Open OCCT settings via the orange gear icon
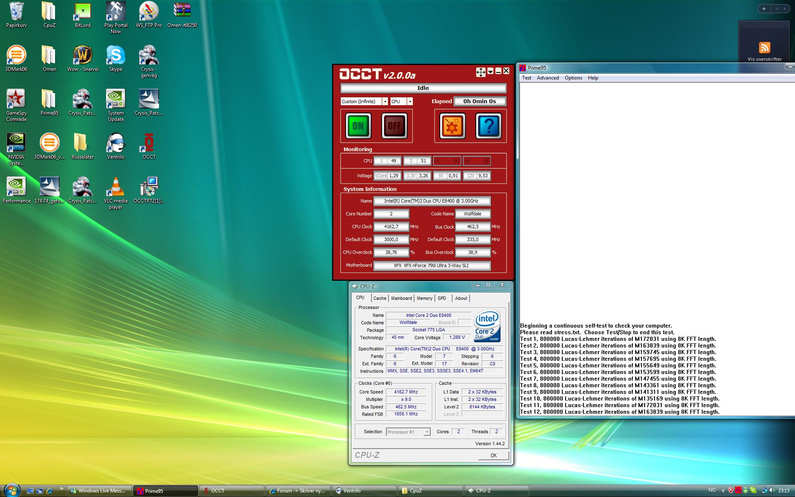 (x=452, y=126)
